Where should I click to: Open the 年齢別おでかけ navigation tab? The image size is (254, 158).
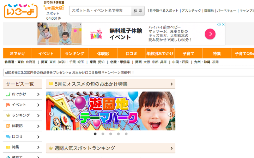click(x=160, y=53)
